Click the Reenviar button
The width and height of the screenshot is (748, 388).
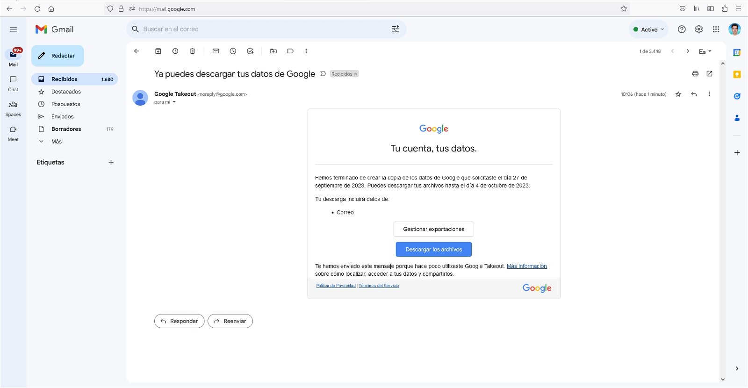pyautogui.click(x=230, y=321)
